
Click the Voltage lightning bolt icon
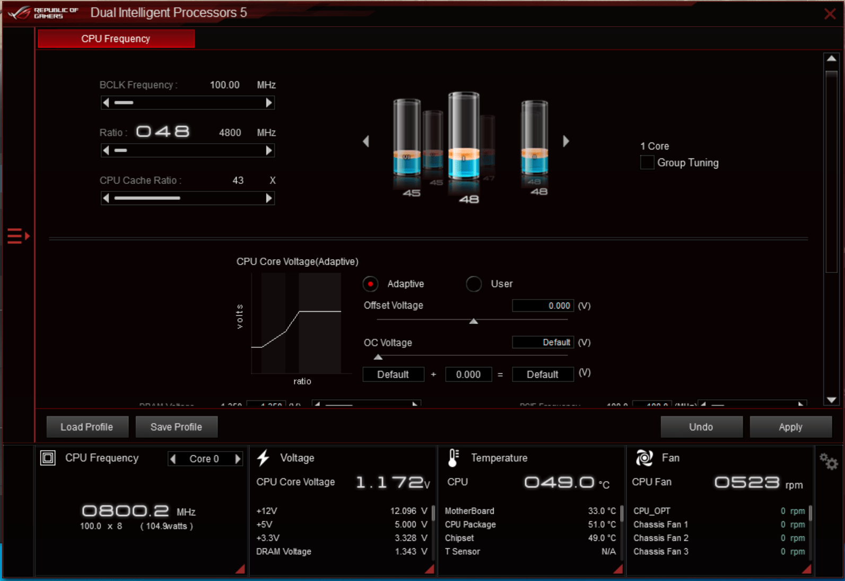coord(264,458)
